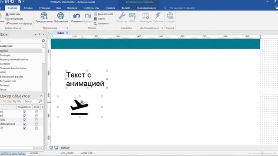This screenshot has width=278, height=156.
Task: Open Публикация group dialog launcher
Action: tap(67, 28)
